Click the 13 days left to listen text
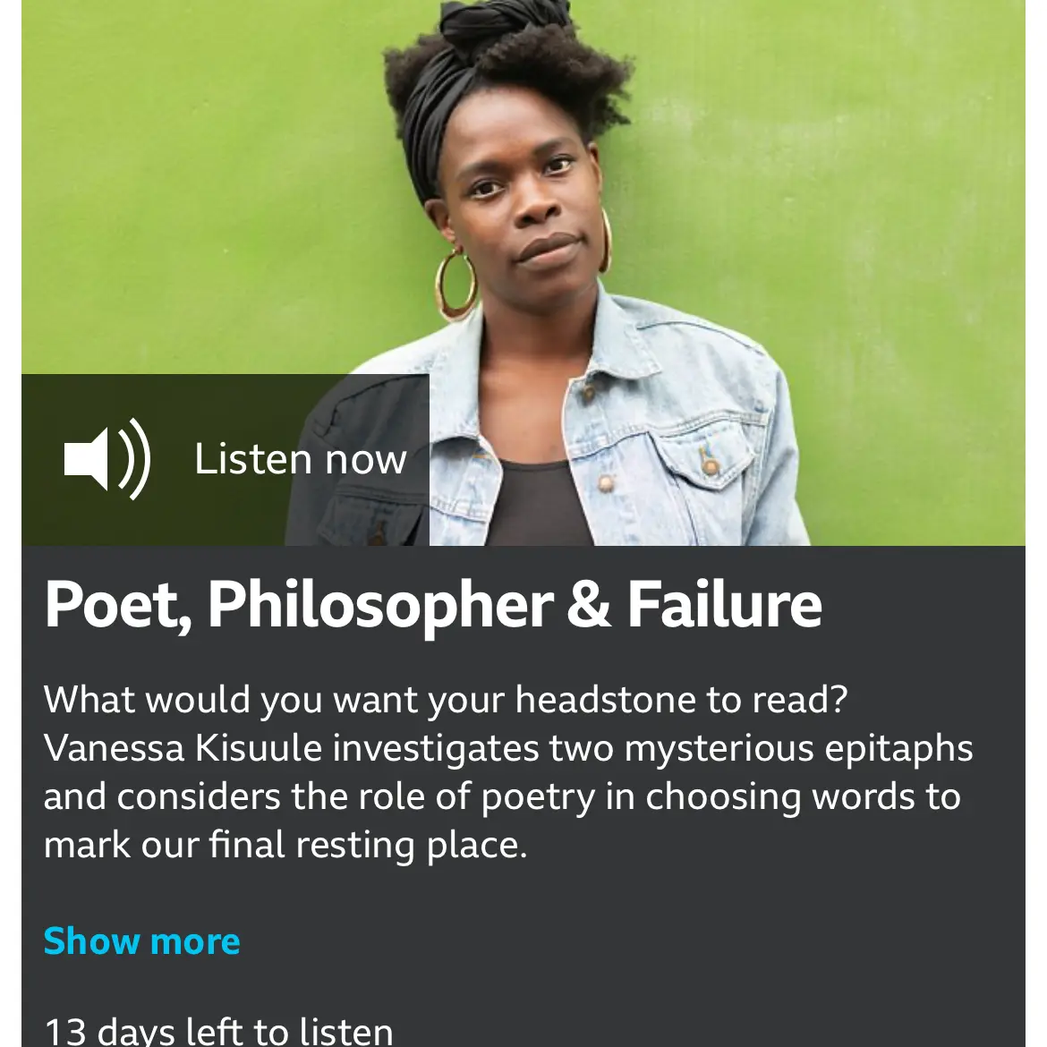Image resolution: width=1047 pixels, height=1047 pixels. (218, 1031)
